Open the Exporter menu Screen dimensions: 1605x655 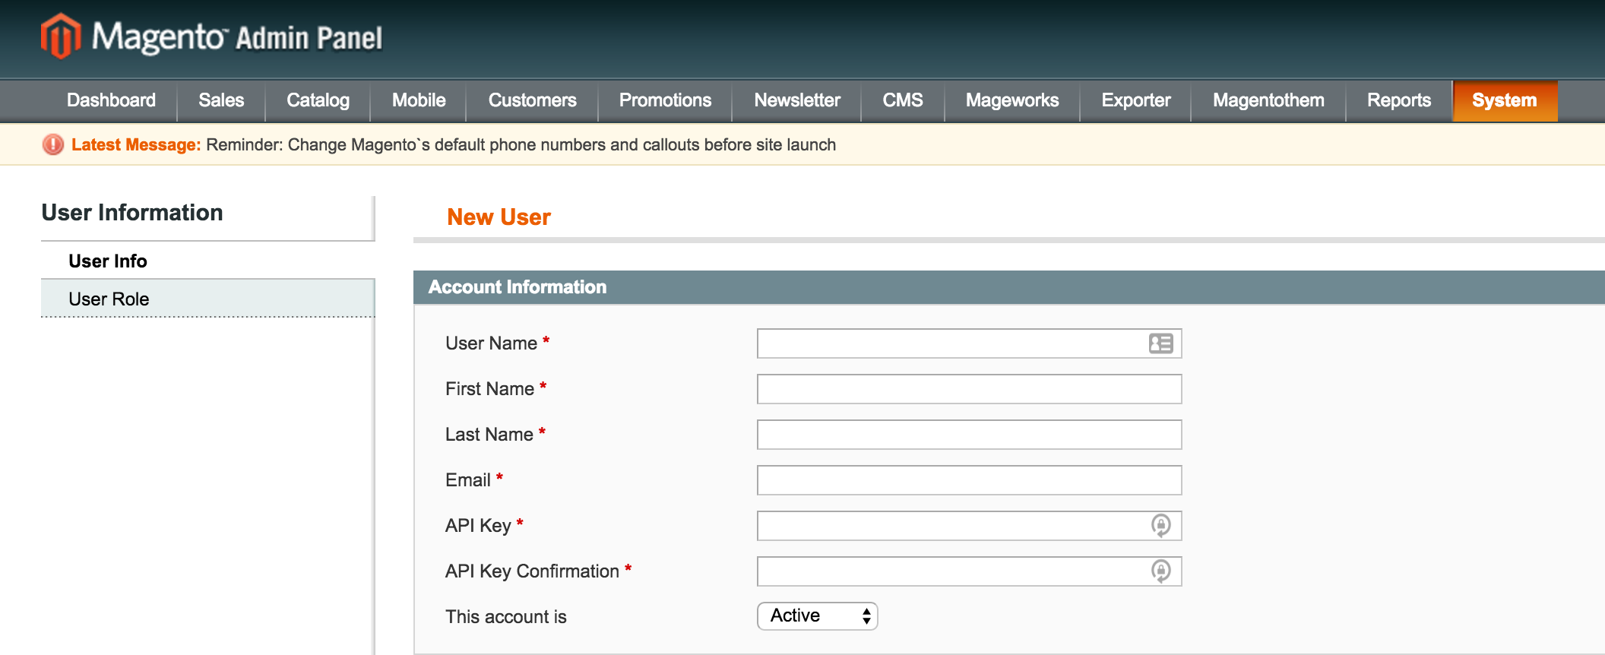(1135, 100)
